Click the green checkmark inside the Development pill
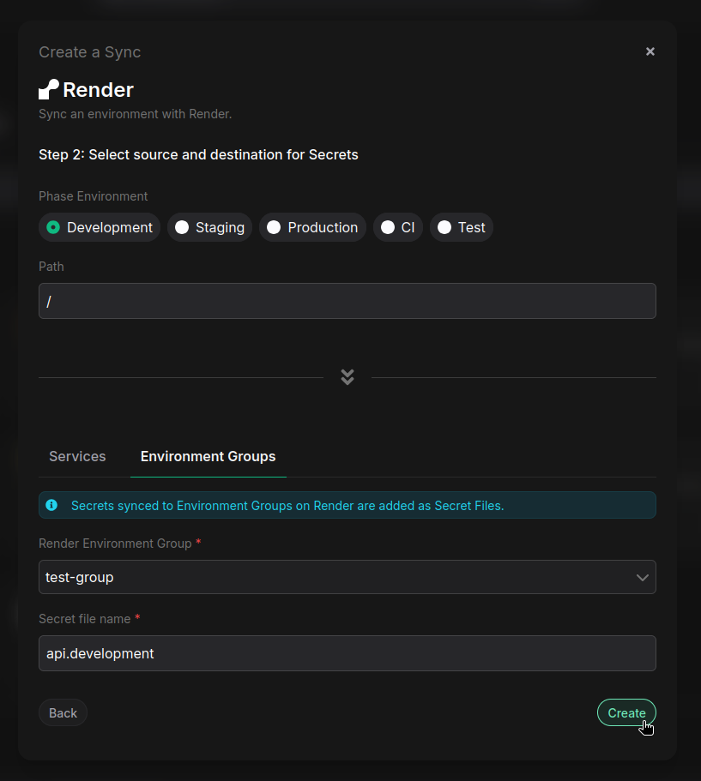This screenshot has width=701, height=781. (53, 227)
